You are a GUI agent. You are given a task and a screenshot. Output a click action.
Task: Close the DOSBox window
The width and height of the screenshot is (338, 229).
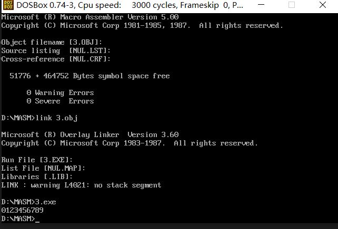coord(323,5)
